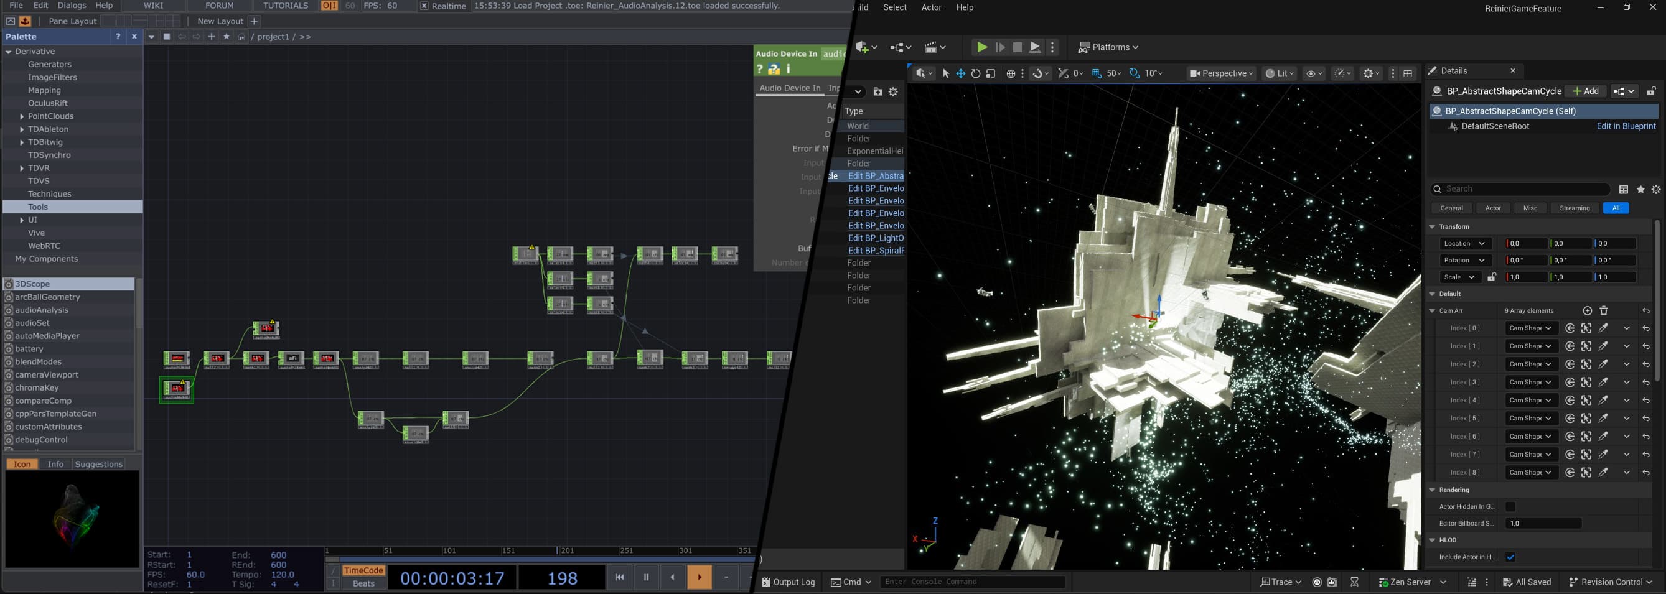This screenshot has width=1666, height=594.
Task: Click the Select objects arrow tool
Action: [x=945, y=73]
